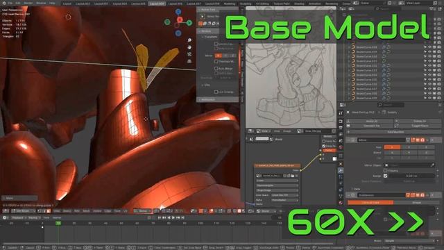Select the Simple subdivision type
Image resolution: width=444 pixels, height=250 pixels.
tap(416, 202)
